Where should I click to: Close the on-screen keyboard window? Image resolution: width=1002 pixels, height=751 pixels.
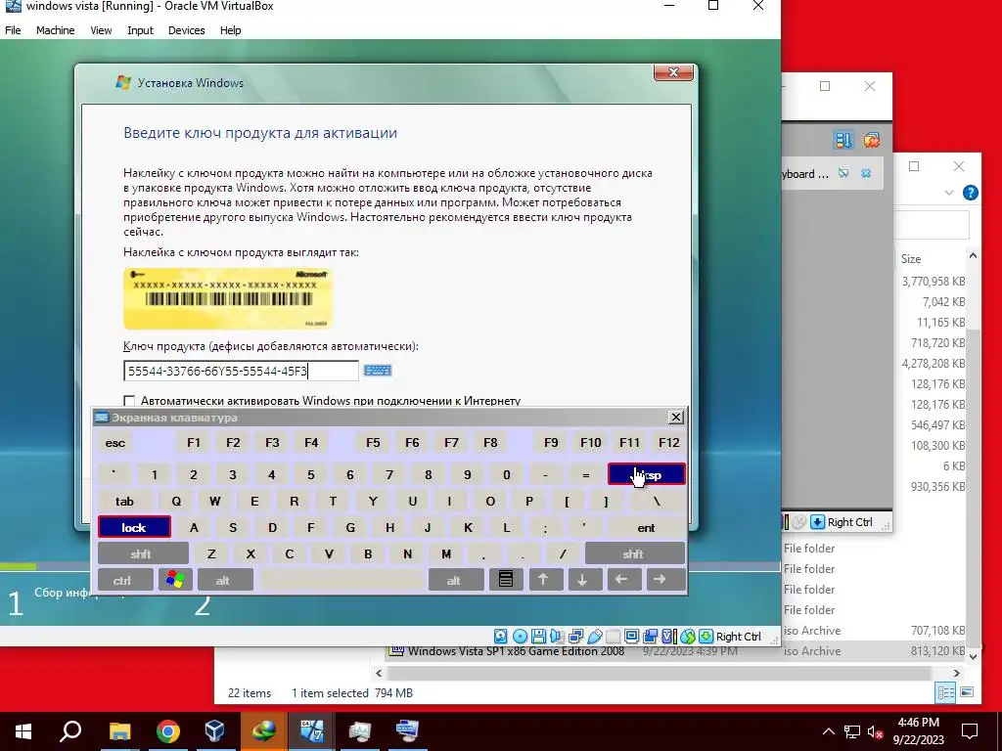[x=675, y=417]
